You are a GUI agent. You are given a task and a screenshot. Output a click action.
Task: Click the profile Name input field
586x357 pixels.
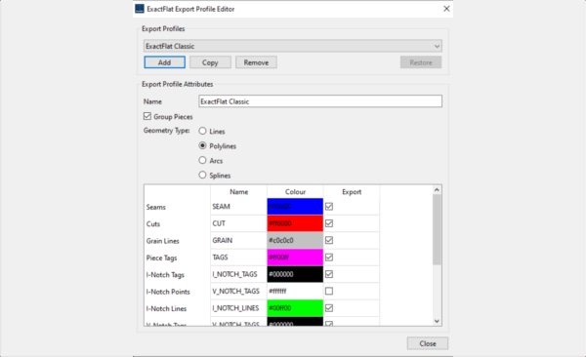point(320,101)
